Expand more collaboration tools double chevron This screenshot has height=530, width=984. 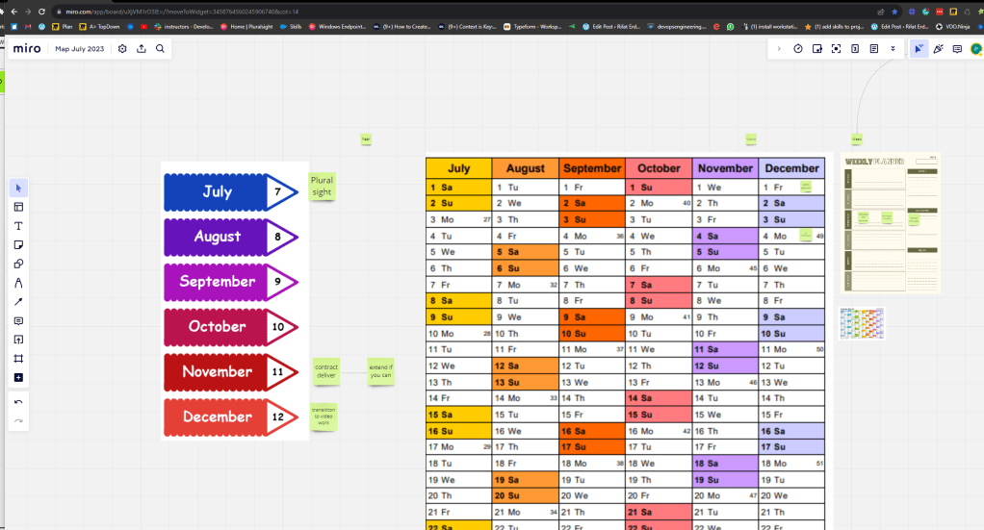893,48
